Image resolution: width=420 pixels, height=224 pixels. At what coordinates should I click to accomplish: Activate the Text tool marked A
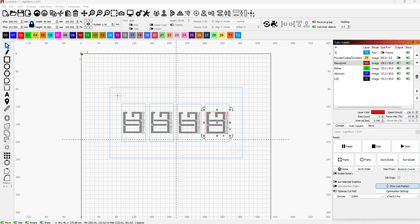[7, 95]
